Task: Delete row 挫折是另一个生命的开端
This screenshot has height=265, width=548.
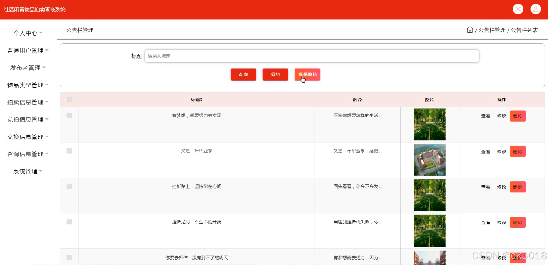Action: click(x=518, y=223)
